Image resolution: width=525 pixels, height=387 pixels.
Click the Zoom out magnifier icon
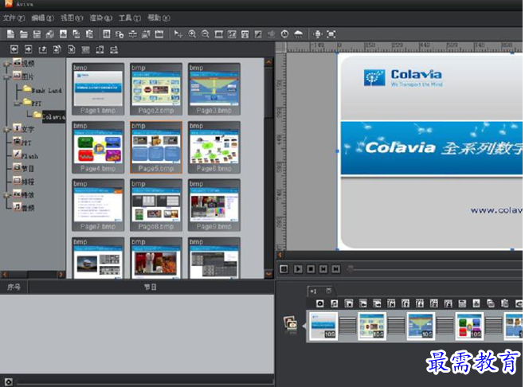(x=206, y=33)
